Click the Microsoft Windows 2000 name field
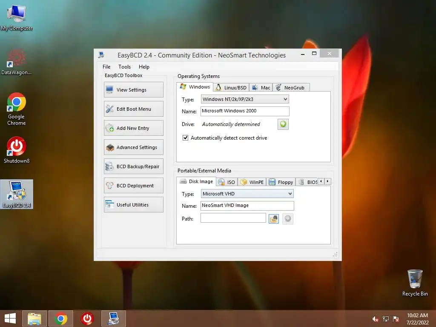Viewport: 436px width, 327px height. [245, 111]
